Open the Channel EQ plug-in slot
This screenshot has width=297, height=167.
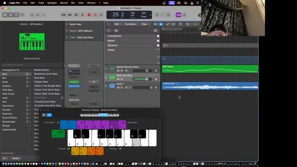pos(74,86)
